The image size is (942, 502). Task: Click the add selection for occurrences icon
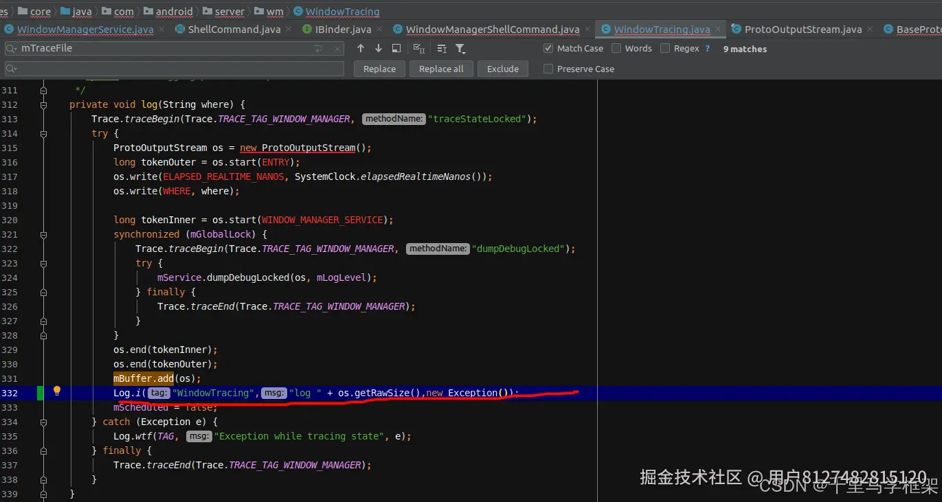[x=419, y=48]
